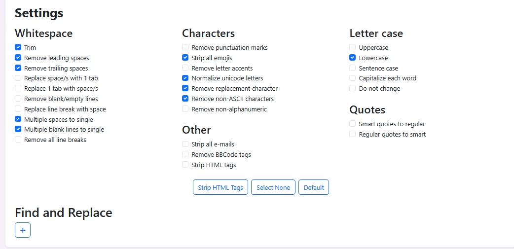This screenshot has width=514, height=249.
Task: Enable Remove all line breaks
Action: click(18, 140)
